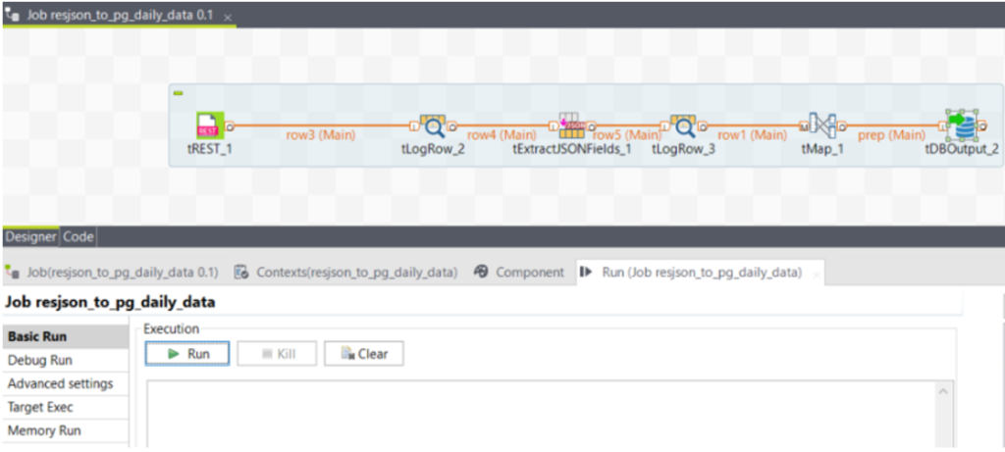Select Target Exec option
The height and width of the screenshot is (452, 1005).
40,407
